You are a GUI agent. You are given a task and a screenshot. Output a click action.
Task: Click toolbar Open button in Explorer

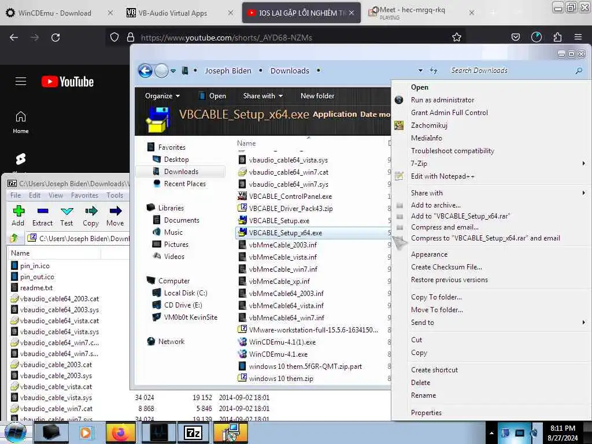pyautogui.click(x=212, y=96)
